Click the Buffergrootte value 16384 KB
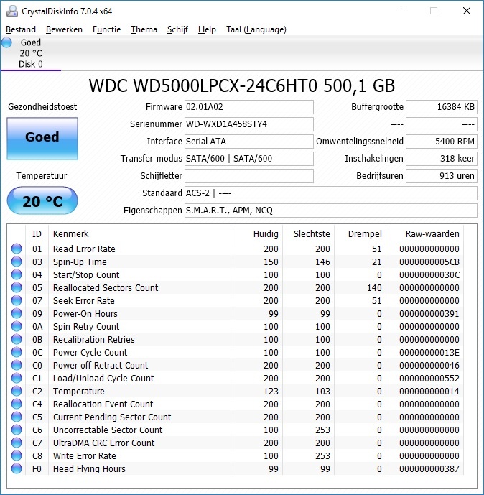484x495 pixels. pos(442,107)
